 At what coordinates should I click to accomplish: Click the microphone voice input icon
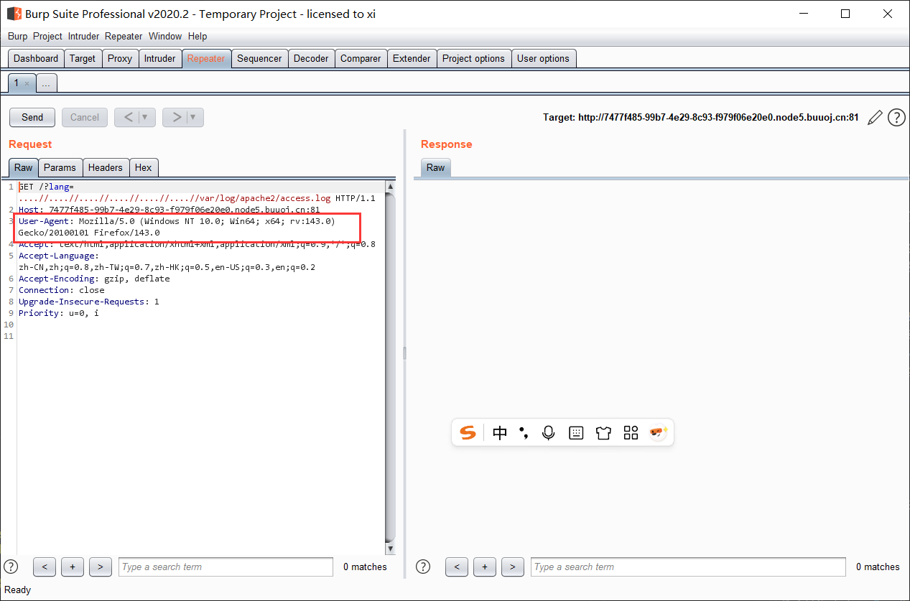tap(549, 433)
